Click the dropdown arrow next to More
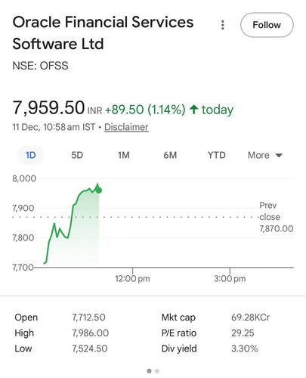This screenshot has height=378, width=306. click(x=279, y=155)
